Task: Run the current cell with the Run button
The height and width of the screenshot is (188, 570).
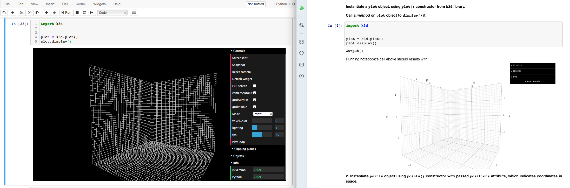Action: pyautogui.click(x=66, y=12)
